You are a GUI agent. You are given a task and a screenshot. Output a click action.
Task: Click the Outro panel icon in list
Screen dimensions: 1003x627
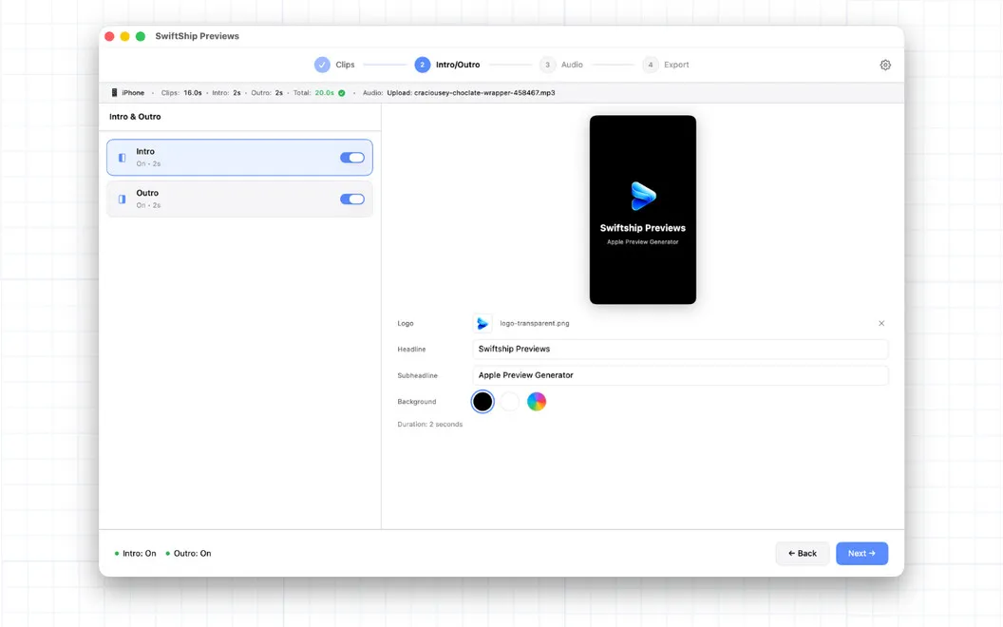[123, 199]
